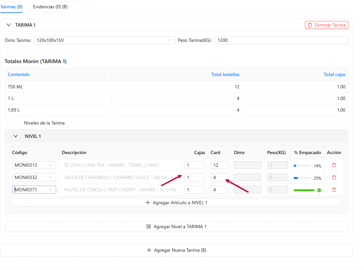Click the Cajas field for MONI0313
364x269 pixels.
pos(194,165)
